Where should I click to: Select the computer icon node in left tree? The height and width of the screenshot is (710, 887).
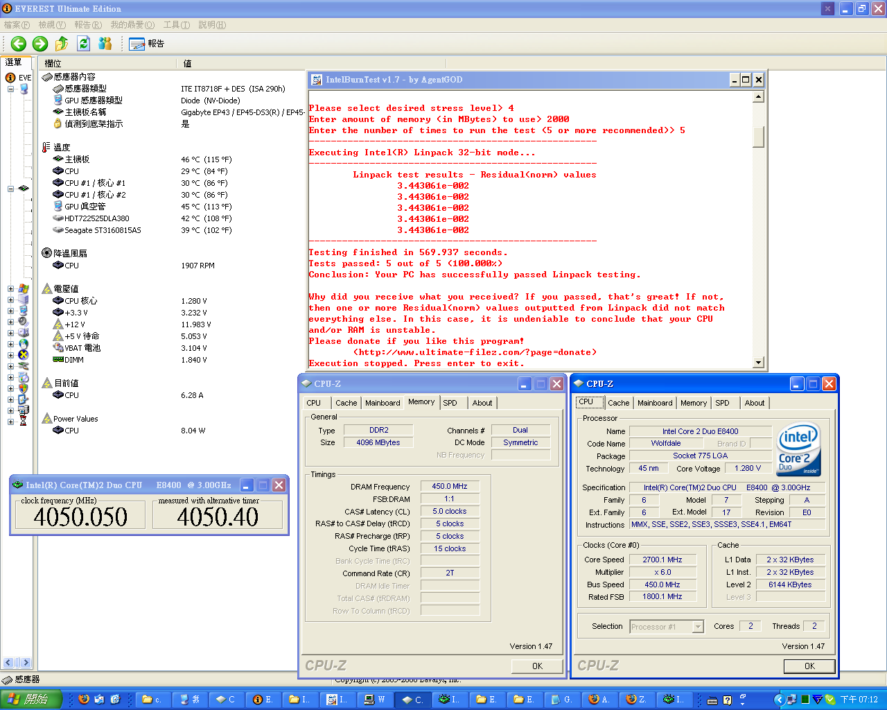tap(24, 89)
